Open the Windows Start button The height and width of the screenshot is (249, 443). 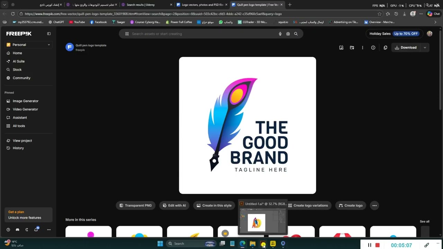pyautogui.click(x=160, y=243)
